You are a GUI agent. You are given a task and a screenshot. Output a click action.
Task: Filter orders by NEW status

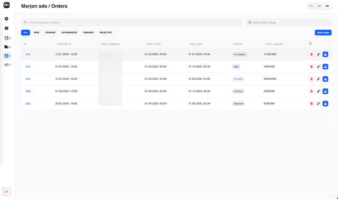pyautogui.click(x=36, y=32)
